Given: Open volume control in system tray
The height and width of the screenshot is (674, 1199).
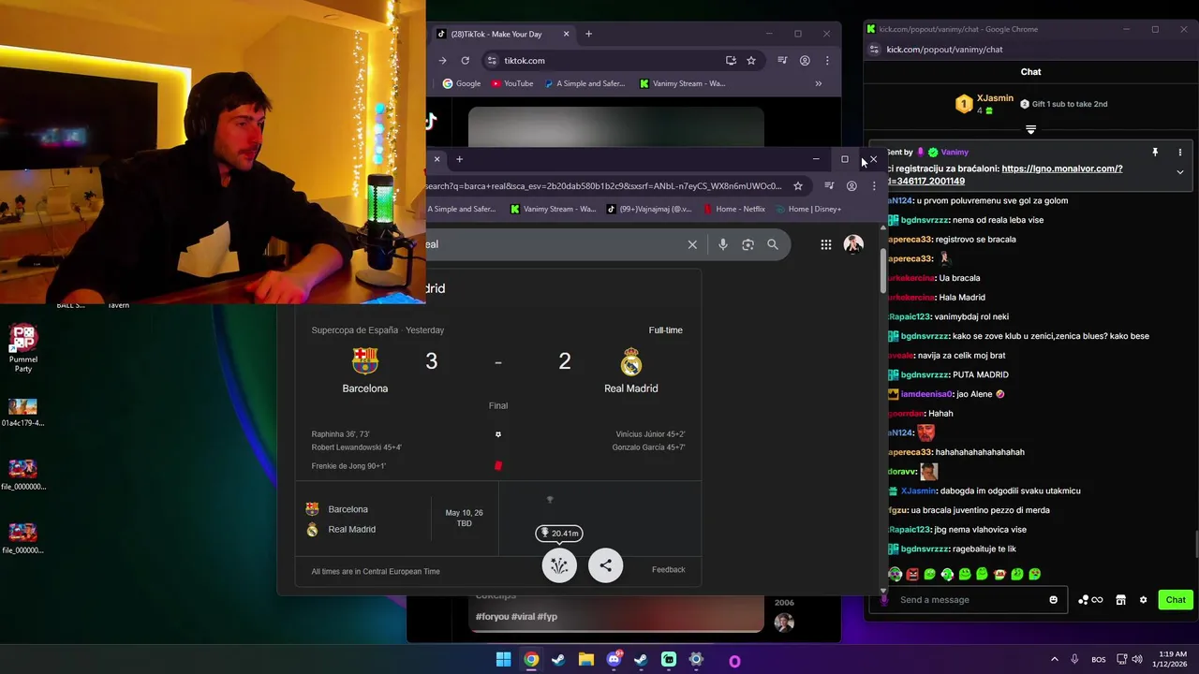Looking at the screenshot, I should point(1137,660).
